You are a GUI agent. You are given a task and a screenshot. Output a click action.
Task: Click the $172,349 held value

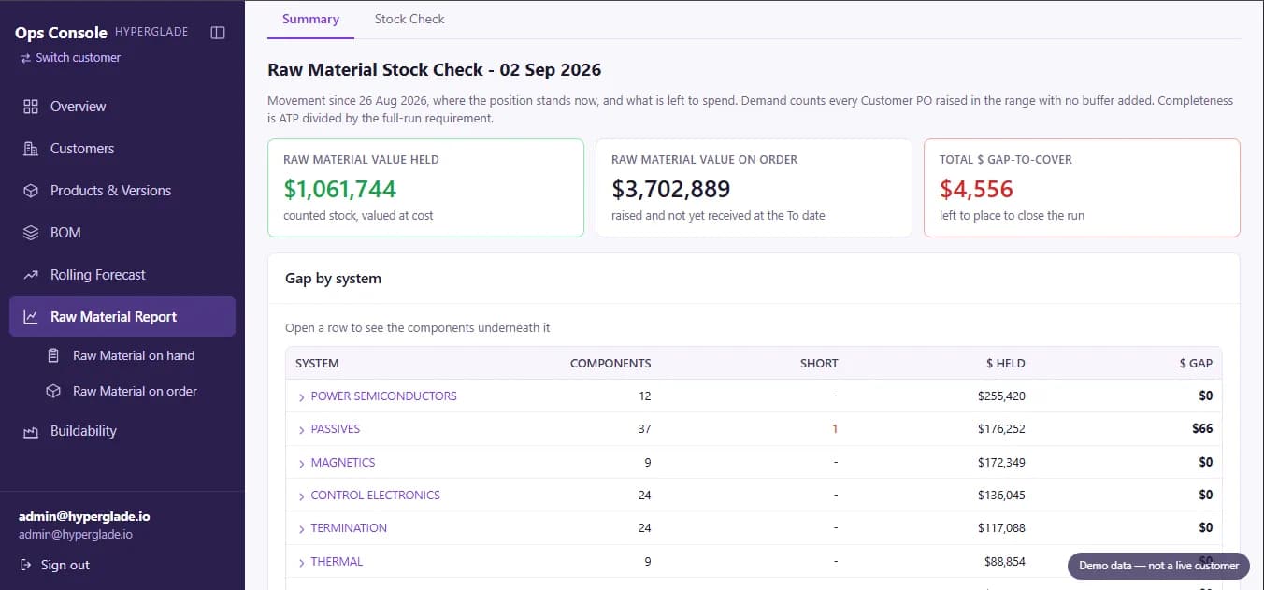(1001, 463)
